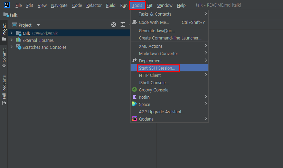Image resolution: width=283 pixels, height=168 pixels.
Task: Click the Select Opened File crosshair icon
Action: click(x=114, y=25)
